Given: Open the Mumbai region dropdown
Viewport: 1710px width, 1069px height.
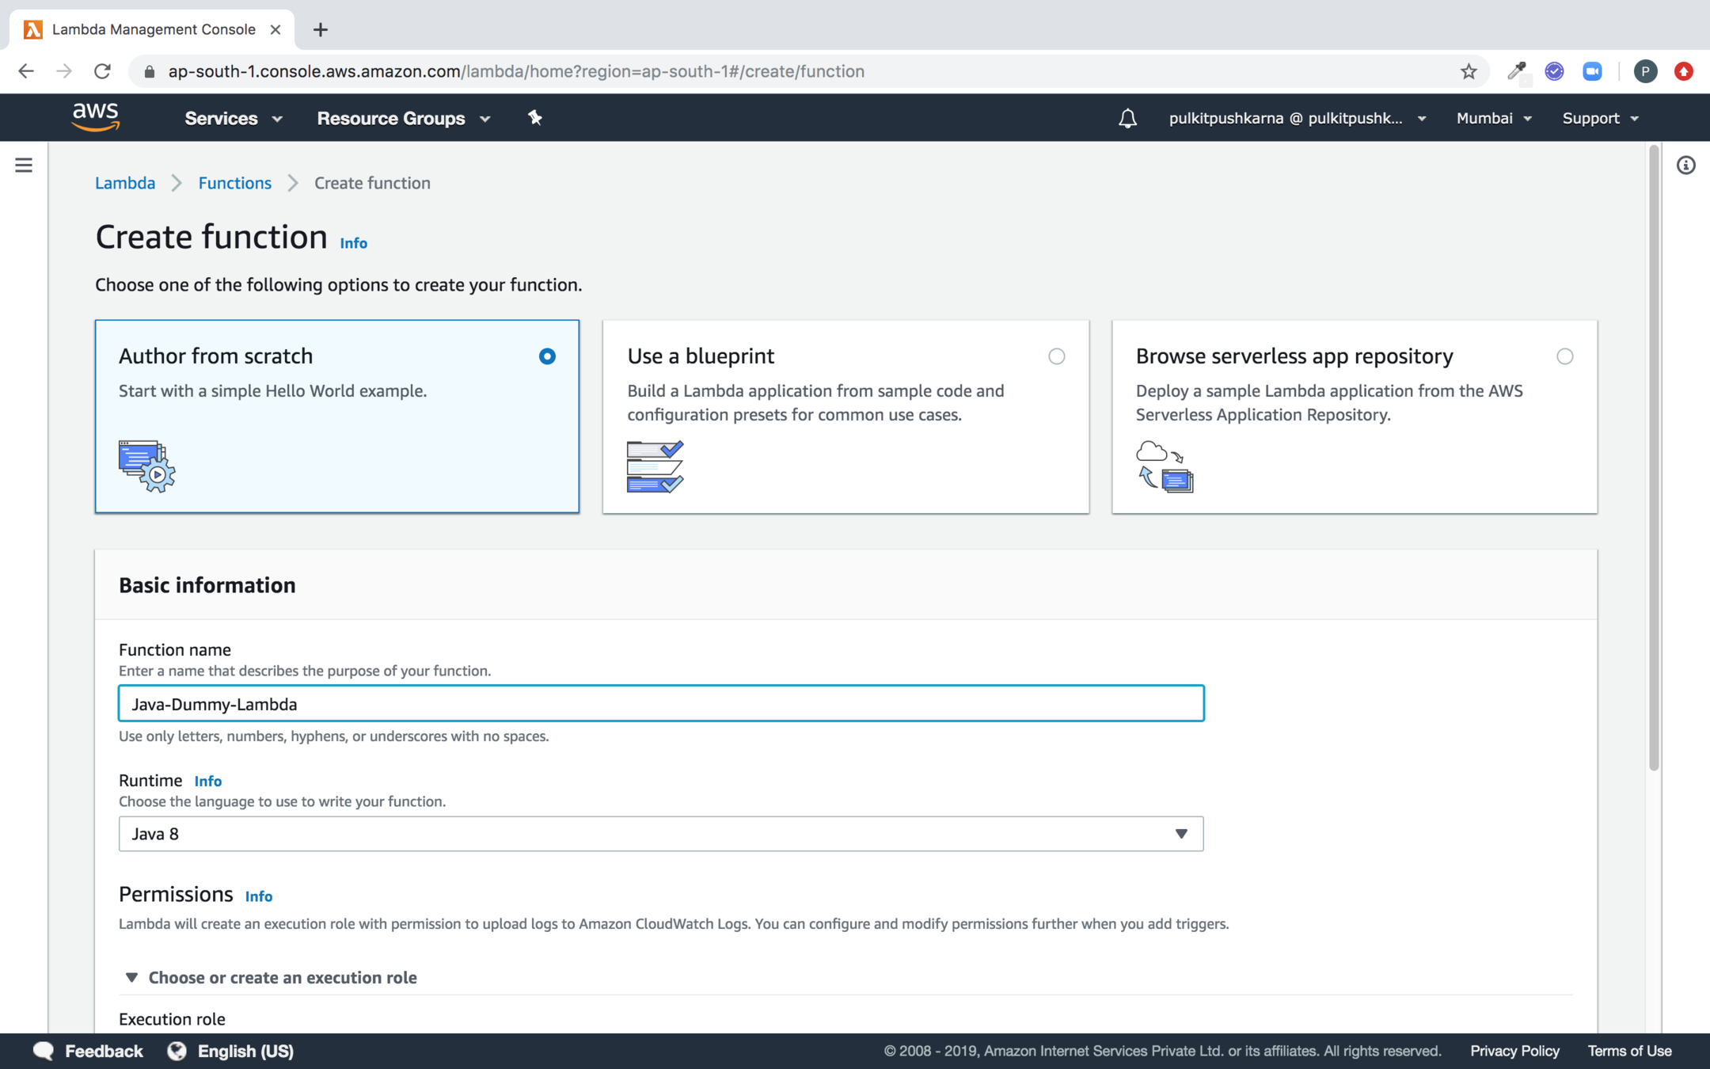Looking at the screenshot, I should tap(1493, 118).
